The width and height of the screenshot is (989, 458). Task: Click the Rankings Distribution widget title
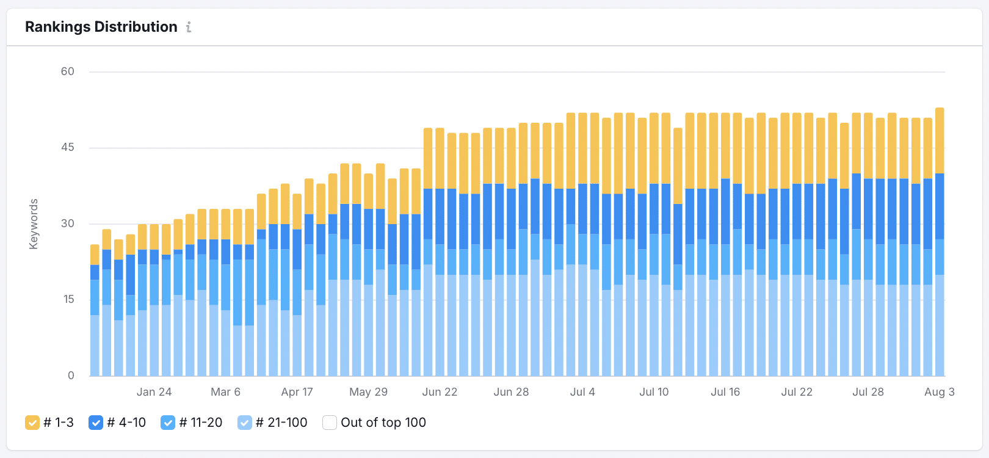101,27
